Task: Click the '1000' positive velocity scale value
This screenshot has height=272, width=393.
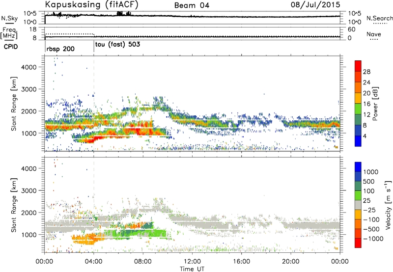Action: [x=370, y=172]
